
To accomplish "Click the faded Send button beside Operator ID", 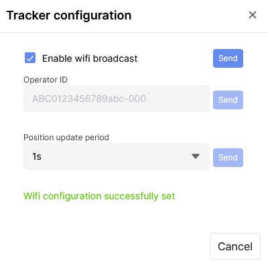I will 228,100.
